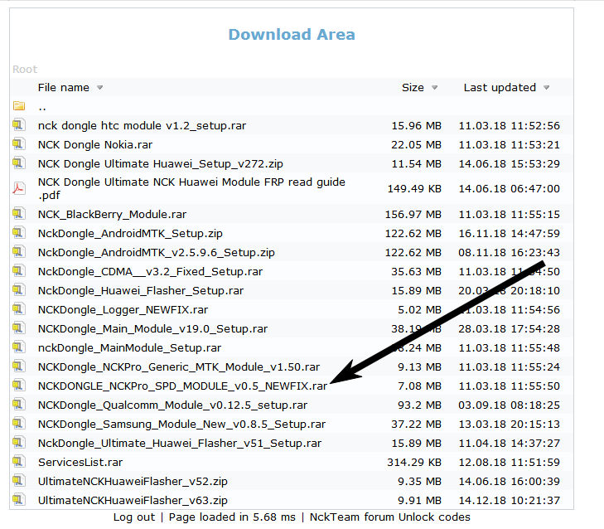Download NckDongle_Huawei_Flasher_Setup.rar
The image size is (604, 529).
click(x=141, y=291)
